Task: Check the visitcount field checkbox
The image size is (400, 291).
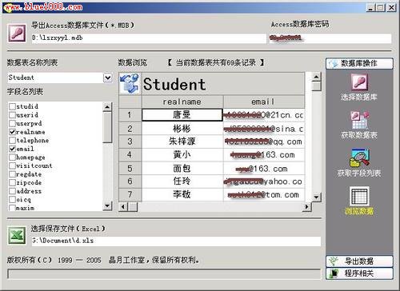Action: pos(12,165)
